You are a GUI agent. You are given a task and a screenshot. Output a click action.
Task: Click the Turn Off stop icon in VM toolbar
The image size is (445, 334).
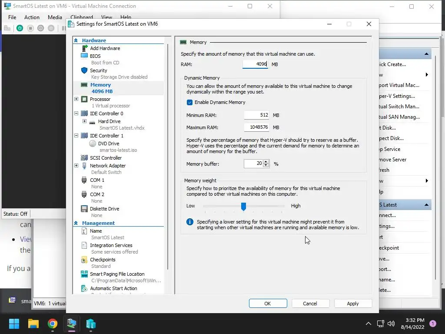tap(30, 28)
